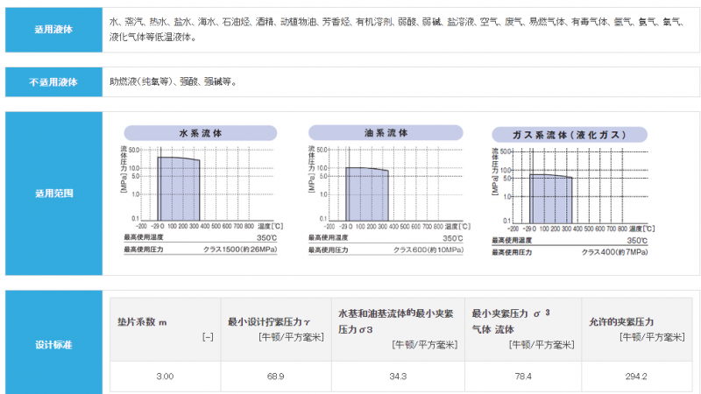The image size is (701, 394).
Task: Select the 78.4 value cell
Action: tap(522, 376)
